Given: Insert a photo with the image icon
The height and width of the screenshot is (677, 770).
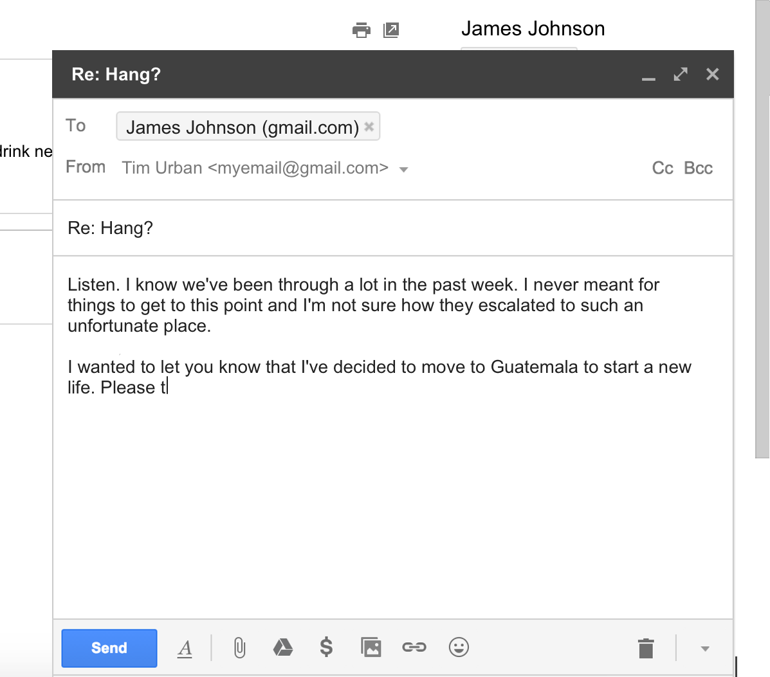Looking at the screenshot, I should pos(371,647).
